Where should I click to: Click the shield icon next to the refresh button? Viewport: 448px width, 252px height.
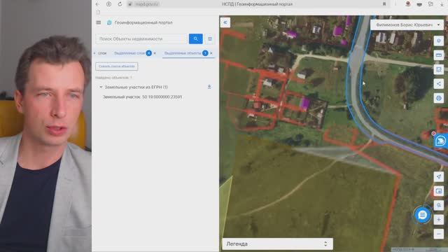pos(109,4)
